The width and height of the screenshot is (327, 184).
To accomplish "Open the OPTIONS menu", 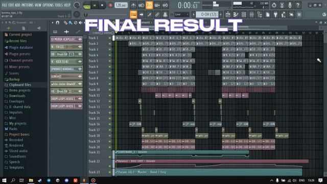I will coord(48,5).
